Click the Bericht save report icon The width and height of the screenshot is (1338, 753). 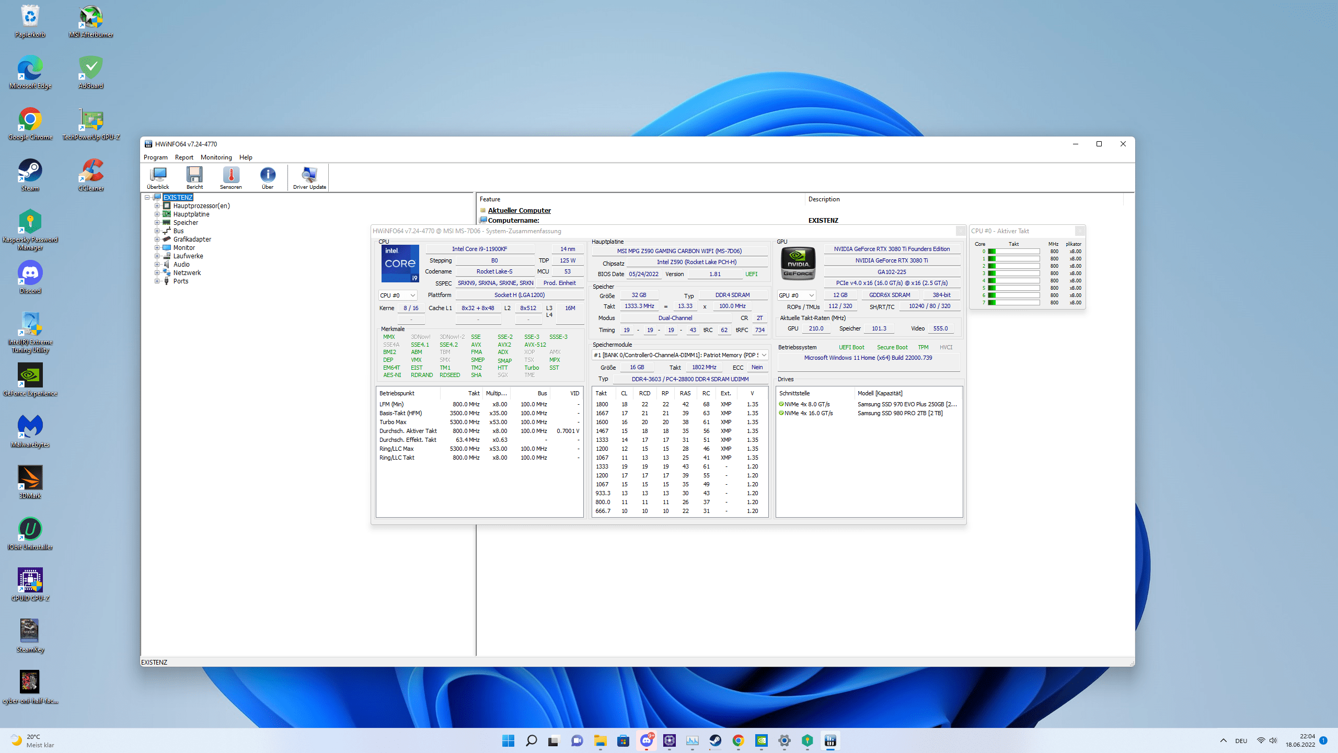(x=194, y=178)
